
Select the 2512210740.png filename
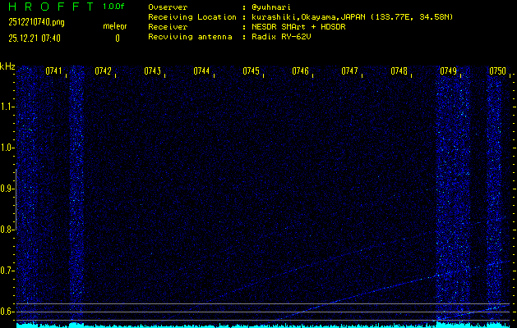36,22
